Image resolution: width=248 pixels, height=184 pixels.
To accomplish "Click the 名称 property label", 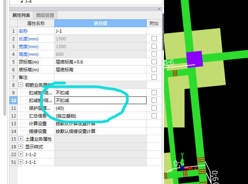I will click(23, 31).
